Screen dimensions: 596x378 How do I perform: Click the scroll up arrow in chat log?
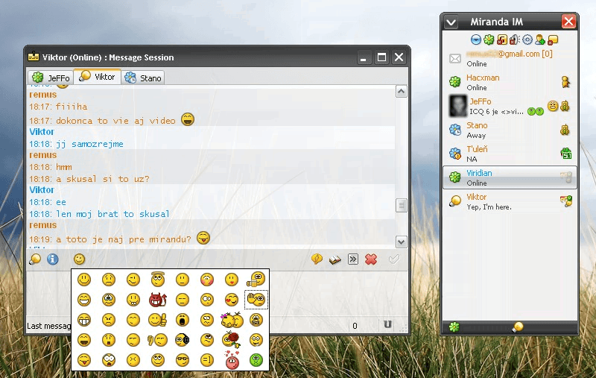pos(402,92)
